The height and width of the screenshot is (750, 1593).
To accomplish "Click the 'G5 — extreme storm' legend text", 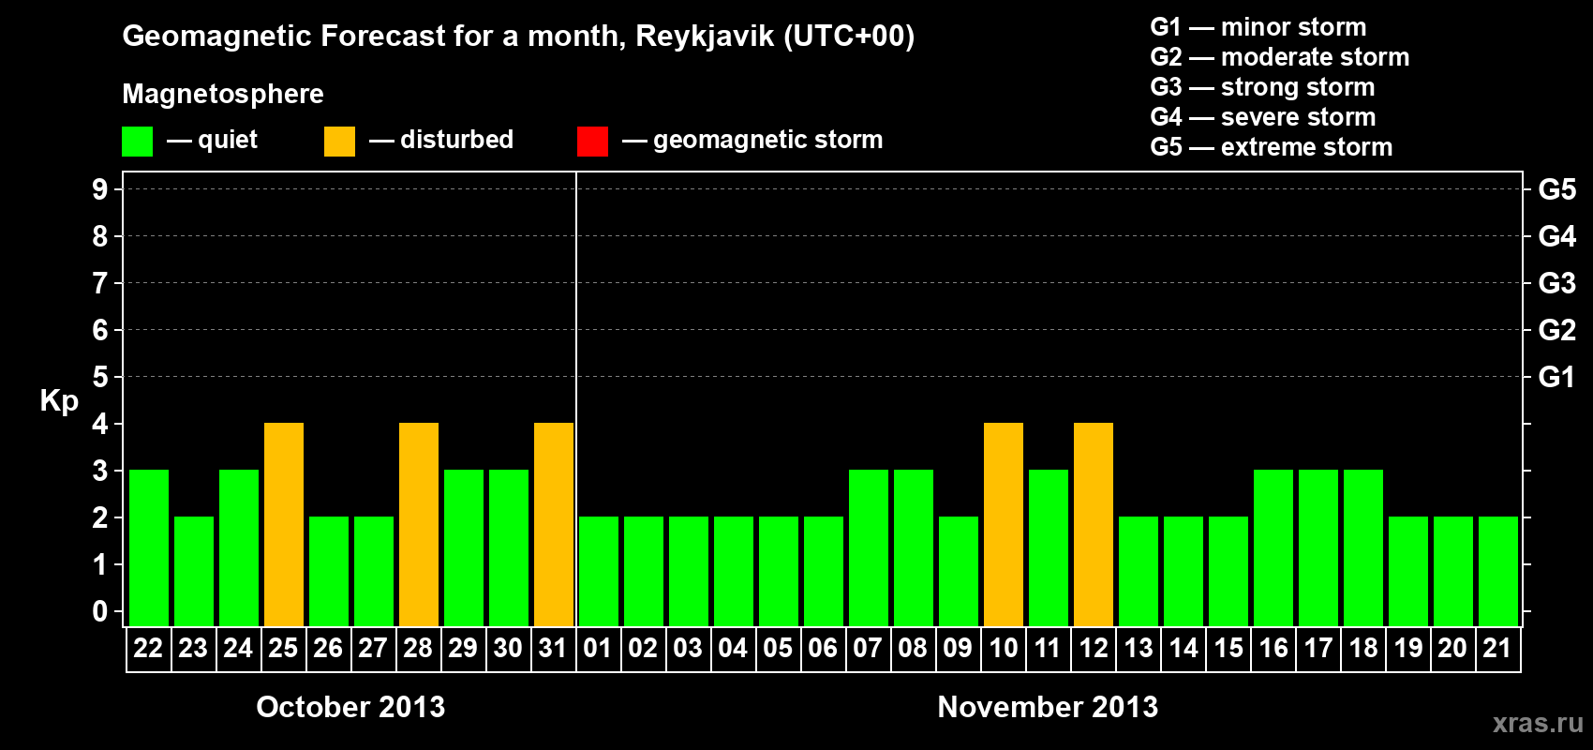I will tap(1272, 147).
